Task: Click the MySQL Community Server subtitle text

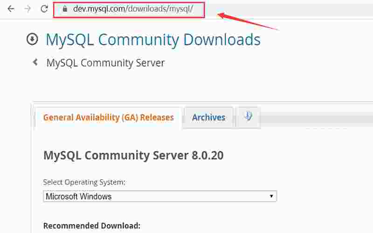Action: (105, 63)
